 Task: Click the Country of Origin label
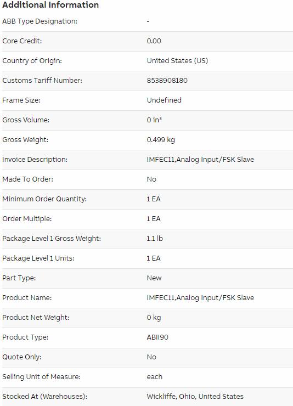point(32,61)
